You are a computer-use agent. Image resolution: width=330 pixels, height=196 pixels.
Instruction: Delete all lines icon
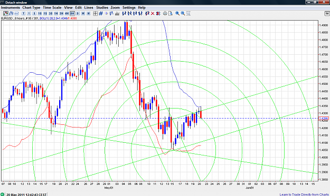(158, 14)
